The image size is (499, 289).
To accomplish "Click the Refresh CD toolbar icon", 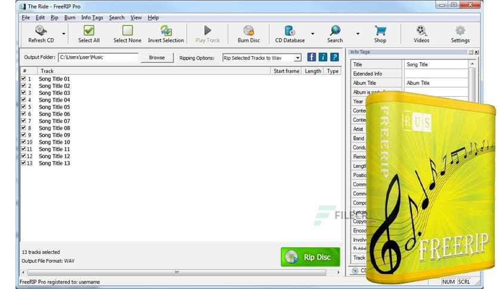I will point(41,30).
